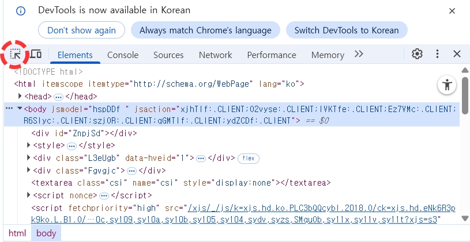Select the textarea class csi row
This screenshot has height=242, width=470.
(181, 183)
